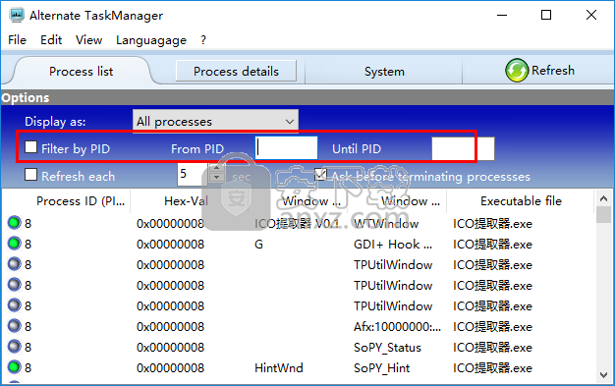Open the Languagage menu
615x386 pixels.
tap(151, 40)
